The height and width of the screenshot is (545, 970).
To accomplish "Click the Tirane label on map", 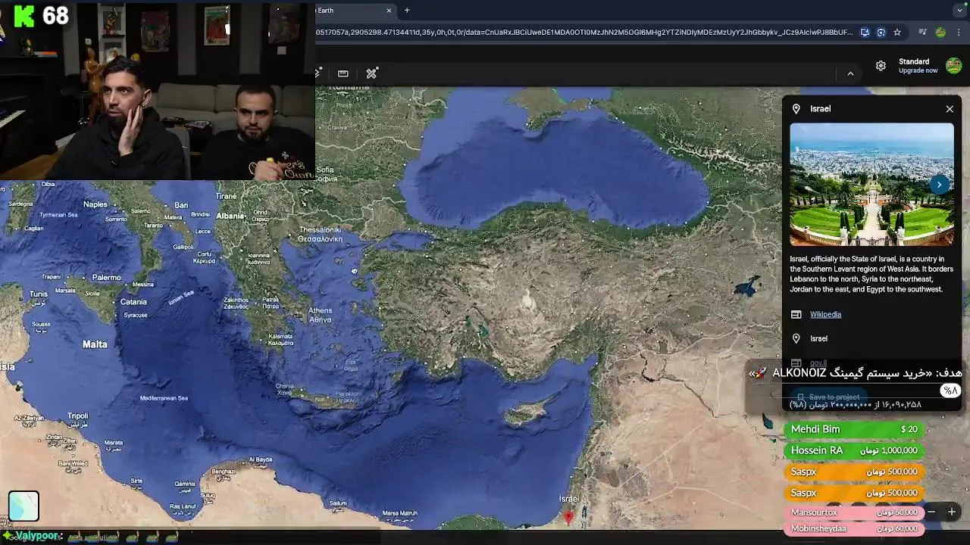I will (x=226, y=196).
